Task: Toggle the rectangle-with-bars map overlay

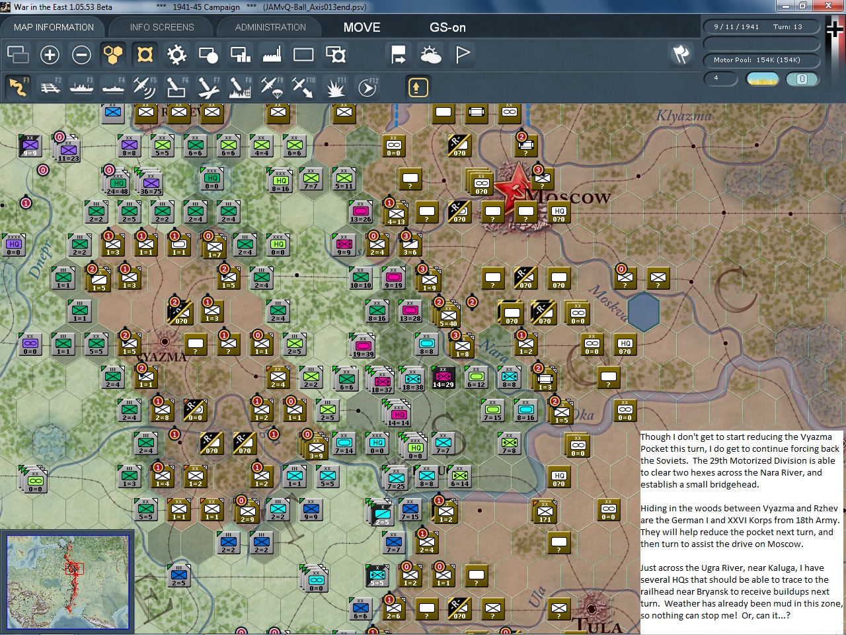Action: point(240,54)
